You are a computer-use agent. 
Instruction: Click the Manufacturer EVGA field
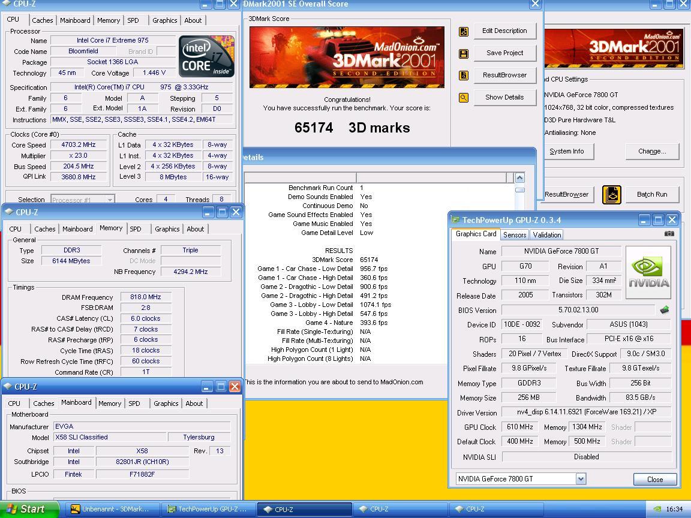(x=142, y=427)
